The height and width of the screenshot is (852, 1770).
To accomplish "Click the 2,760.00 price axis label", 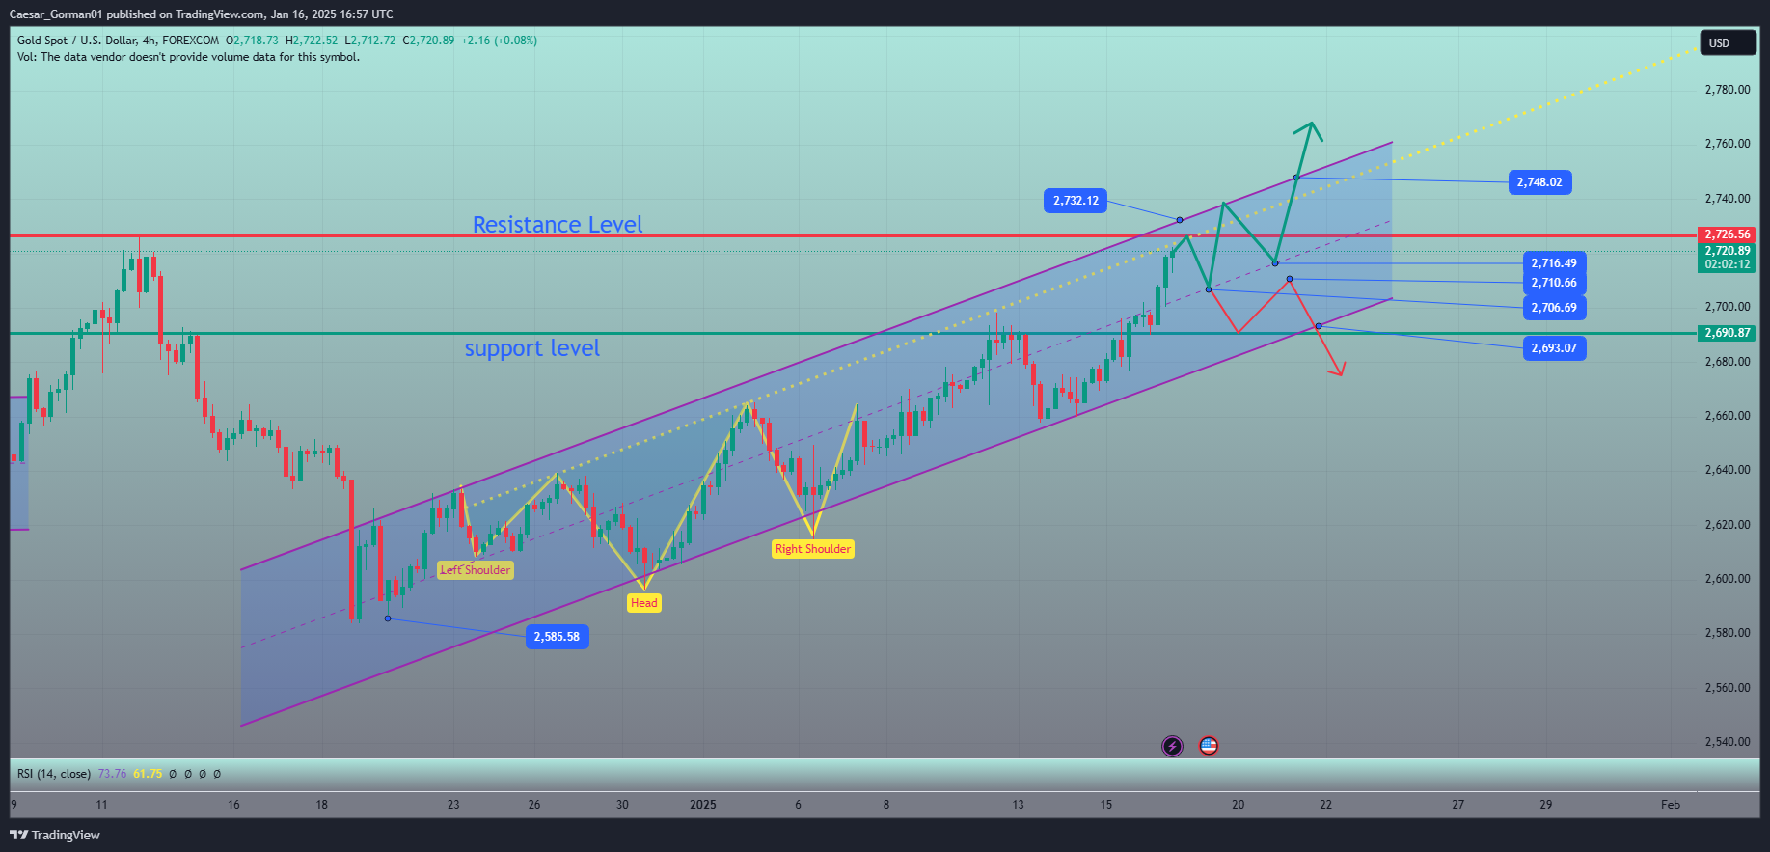I will tap(1727, 144).
